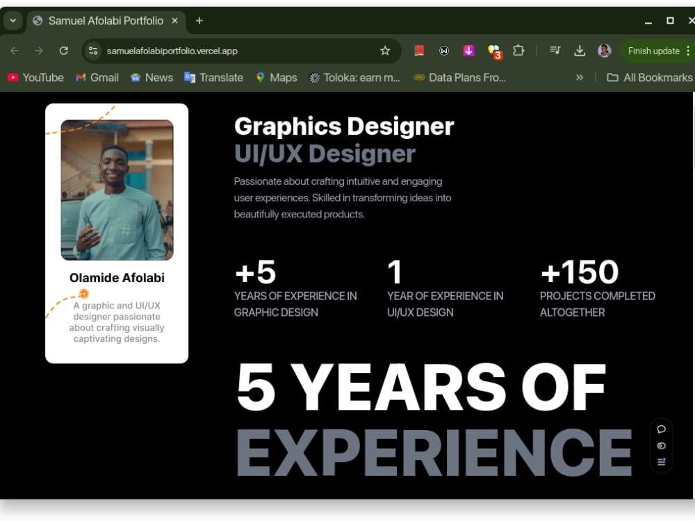Image resolution: width=695 pixels, height=521 pixels.
Task: Click the Graphics Designer heading
Action: pyautogui.click(x=344, y=126)
